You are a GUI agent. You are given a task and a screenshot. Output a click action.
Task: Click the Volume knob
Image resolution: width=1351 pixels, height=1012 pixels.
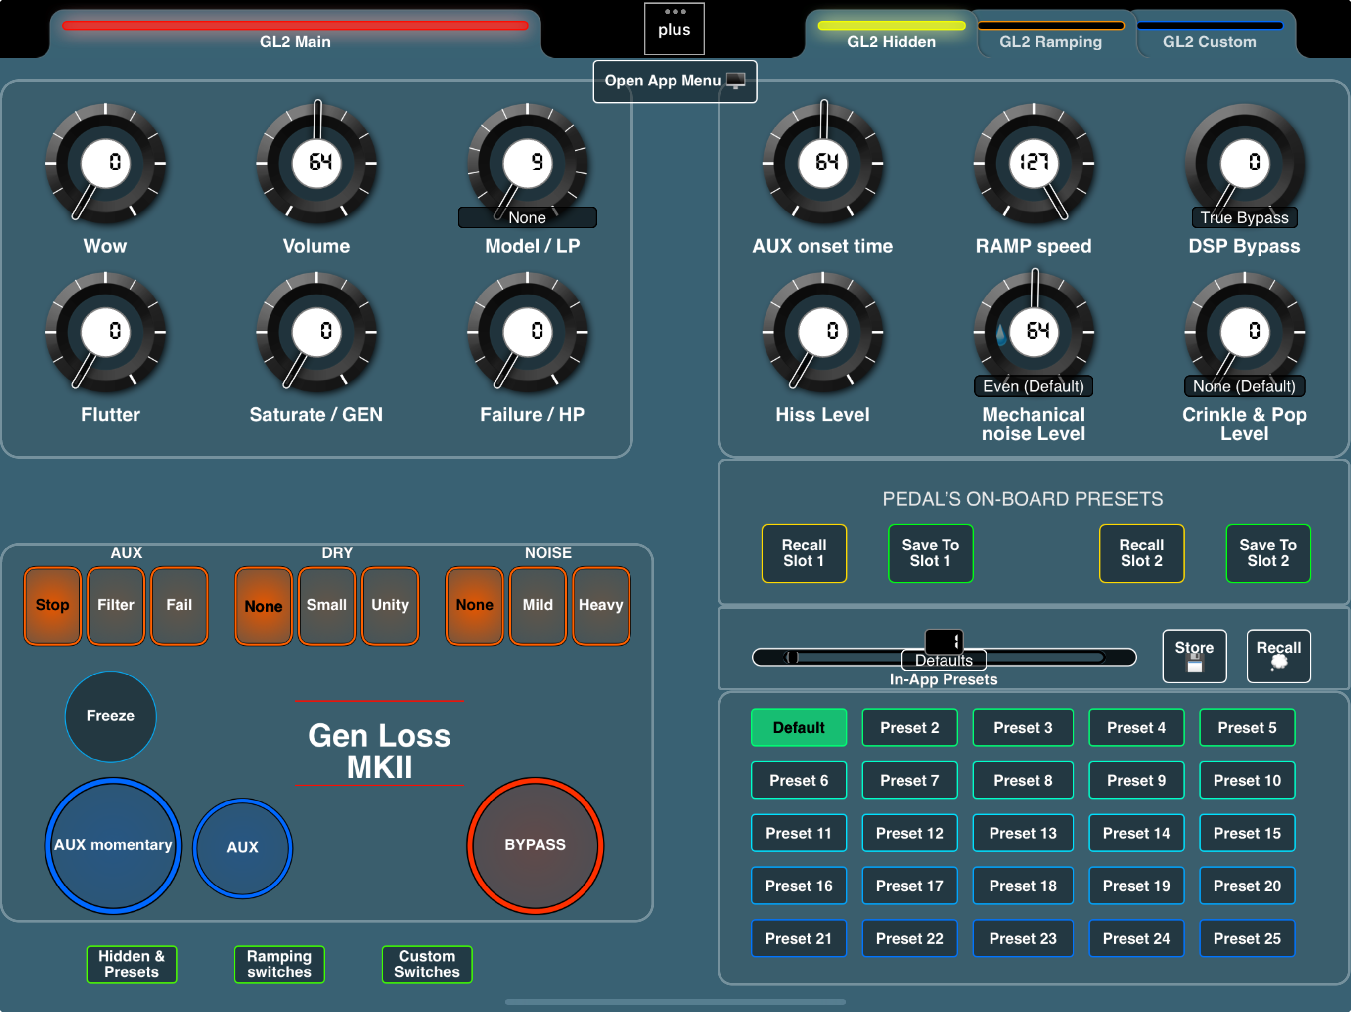tap(316, 163)
